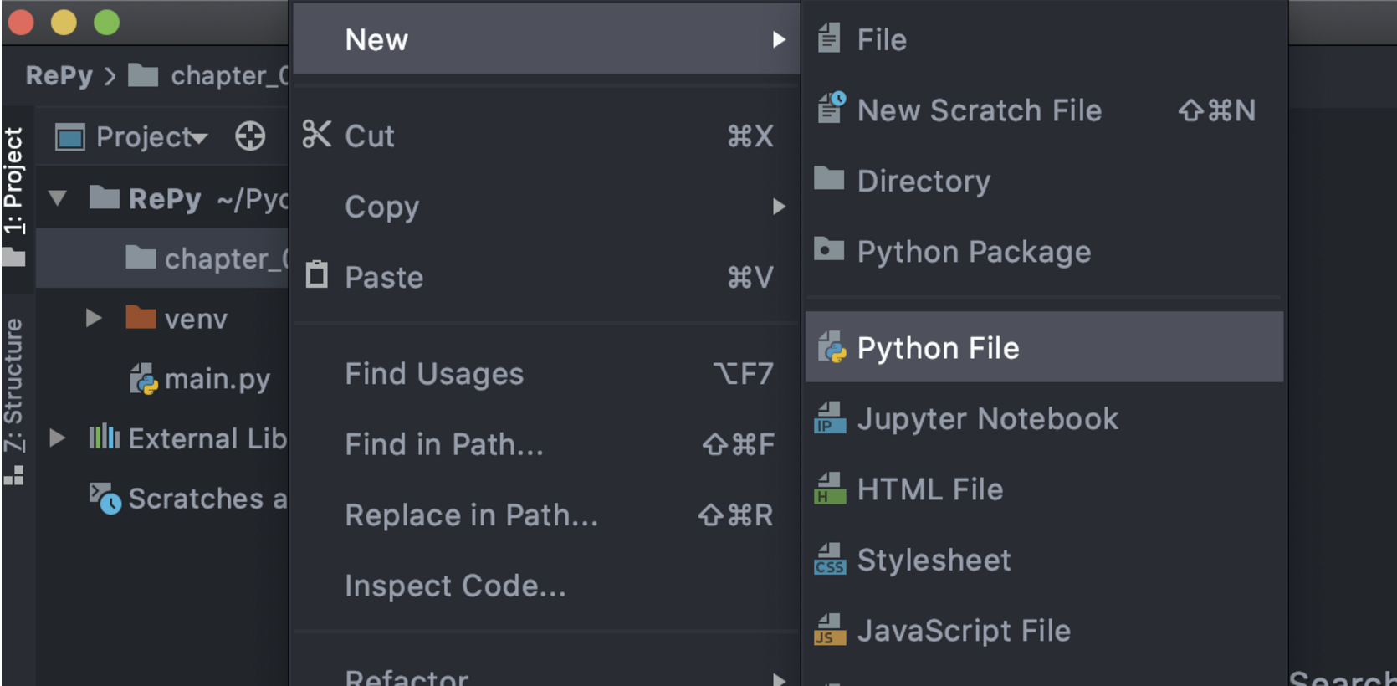Select Directory in the New submenu
The width and height of the screenshot is (1397, 686).
(x=924, y=181)
